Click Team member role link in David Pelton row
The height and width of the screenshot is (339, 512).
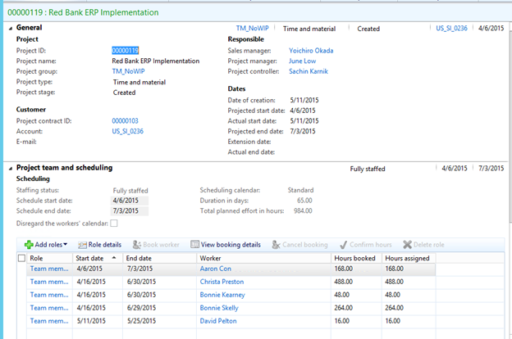tap(49, 321)
